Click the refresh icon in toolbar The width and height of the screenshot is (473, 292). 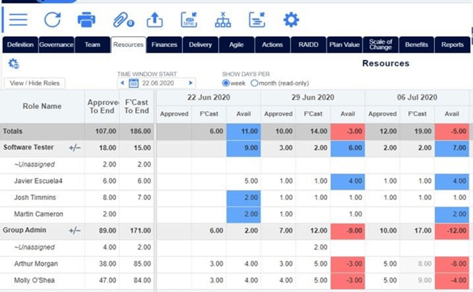click(52, 20)
